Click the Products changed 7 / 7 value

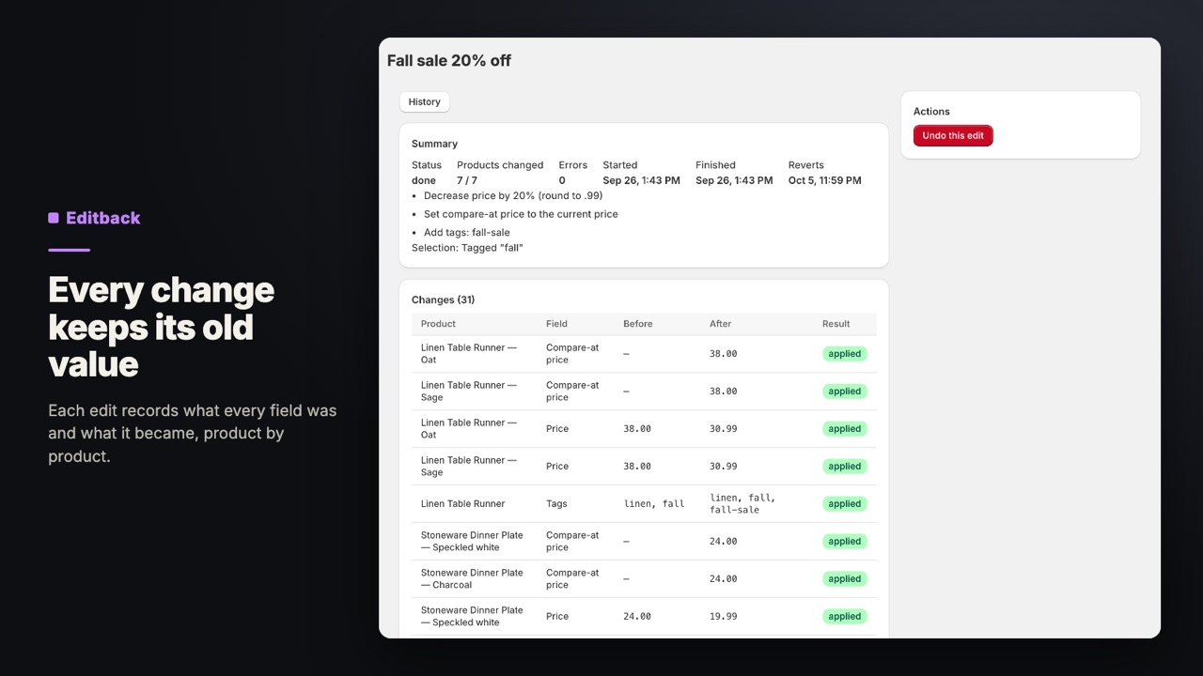click(x=467, y=180)
